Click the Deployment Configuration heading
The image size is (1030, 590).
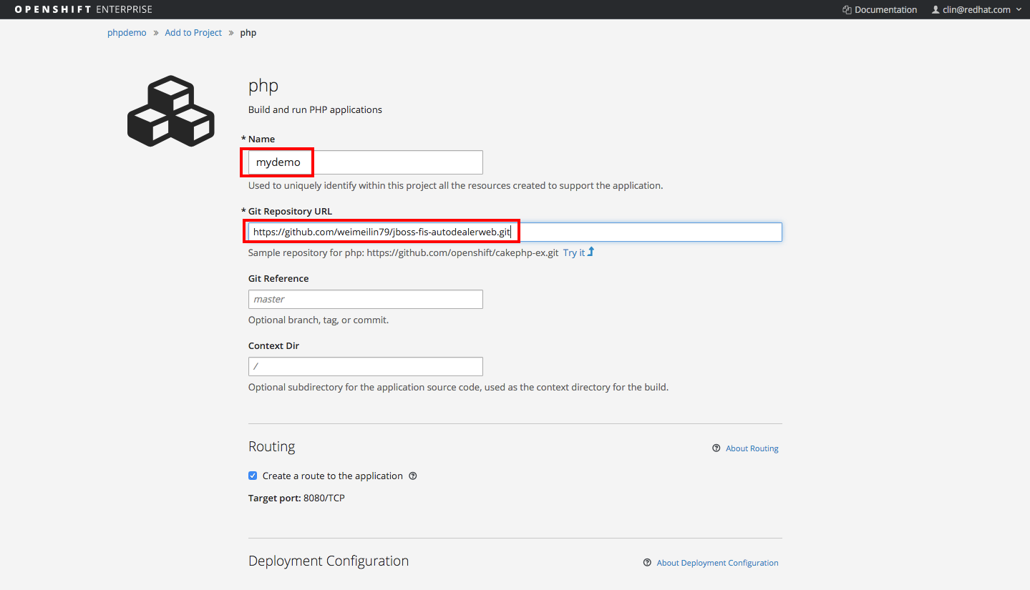point(329,561)
